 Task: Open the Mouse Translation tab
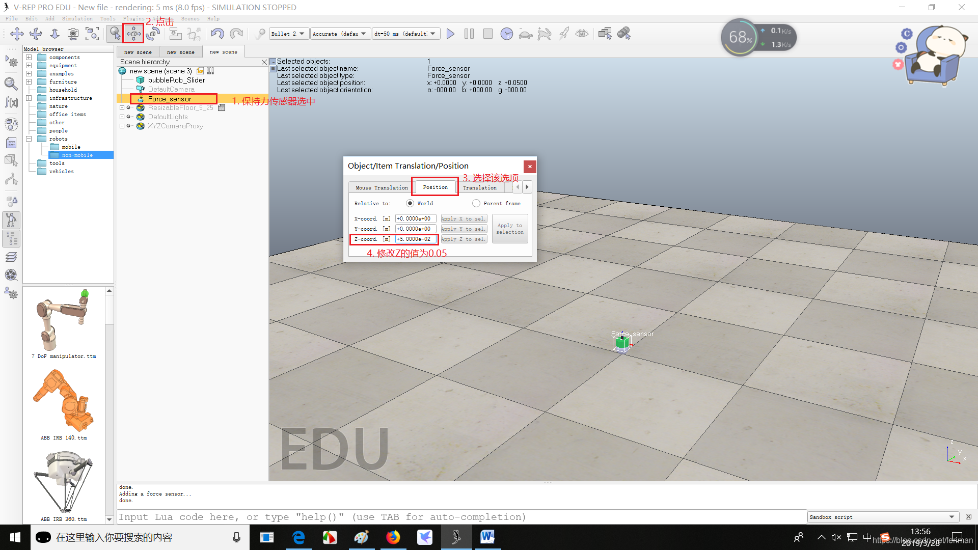pyautogui.click(x=381, y=187)
